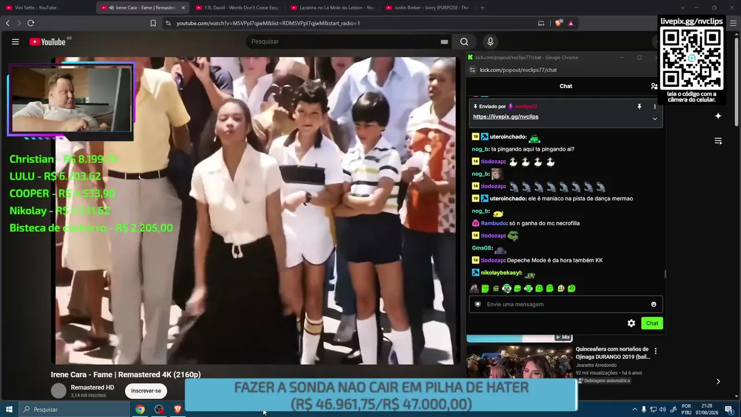The image size is (741, 417).
Task: Open the YouTube guide hamburger menu
Action: (16, 42)
